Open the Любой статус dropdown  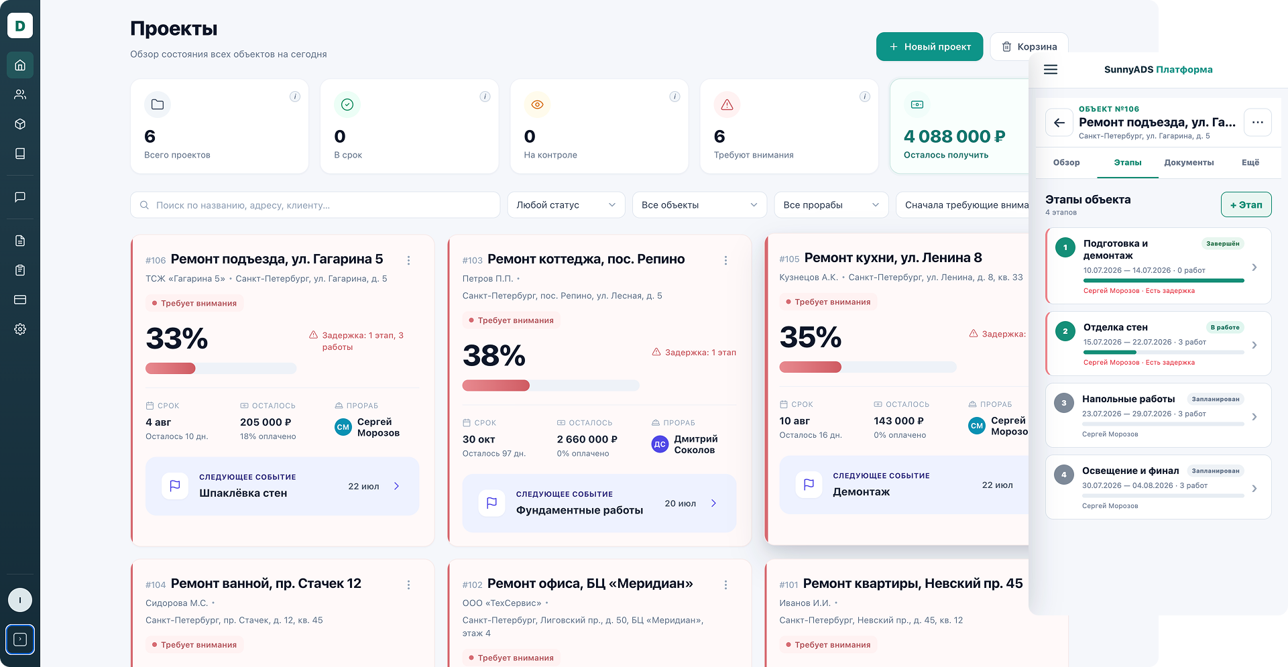click(566, 205)
